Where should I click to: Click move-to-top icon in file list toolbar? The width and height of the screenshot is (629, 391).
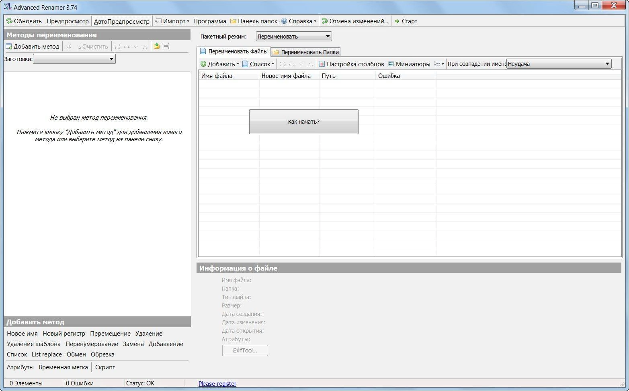283,64
